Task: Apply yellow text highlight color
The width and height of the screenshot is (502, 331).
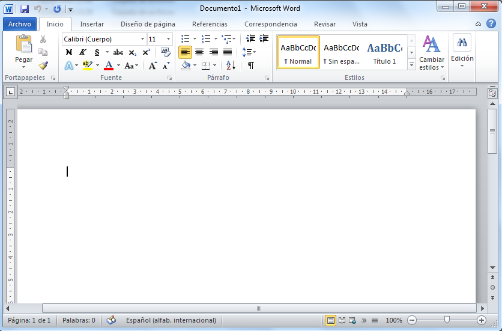Action: point(88,65)
